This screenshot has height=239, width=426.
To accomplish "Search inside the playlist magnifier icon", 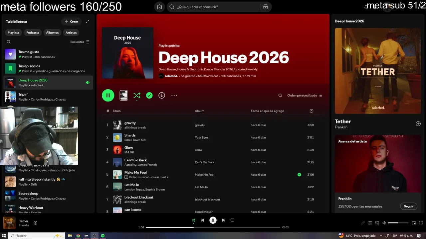I will click(280, 96).
